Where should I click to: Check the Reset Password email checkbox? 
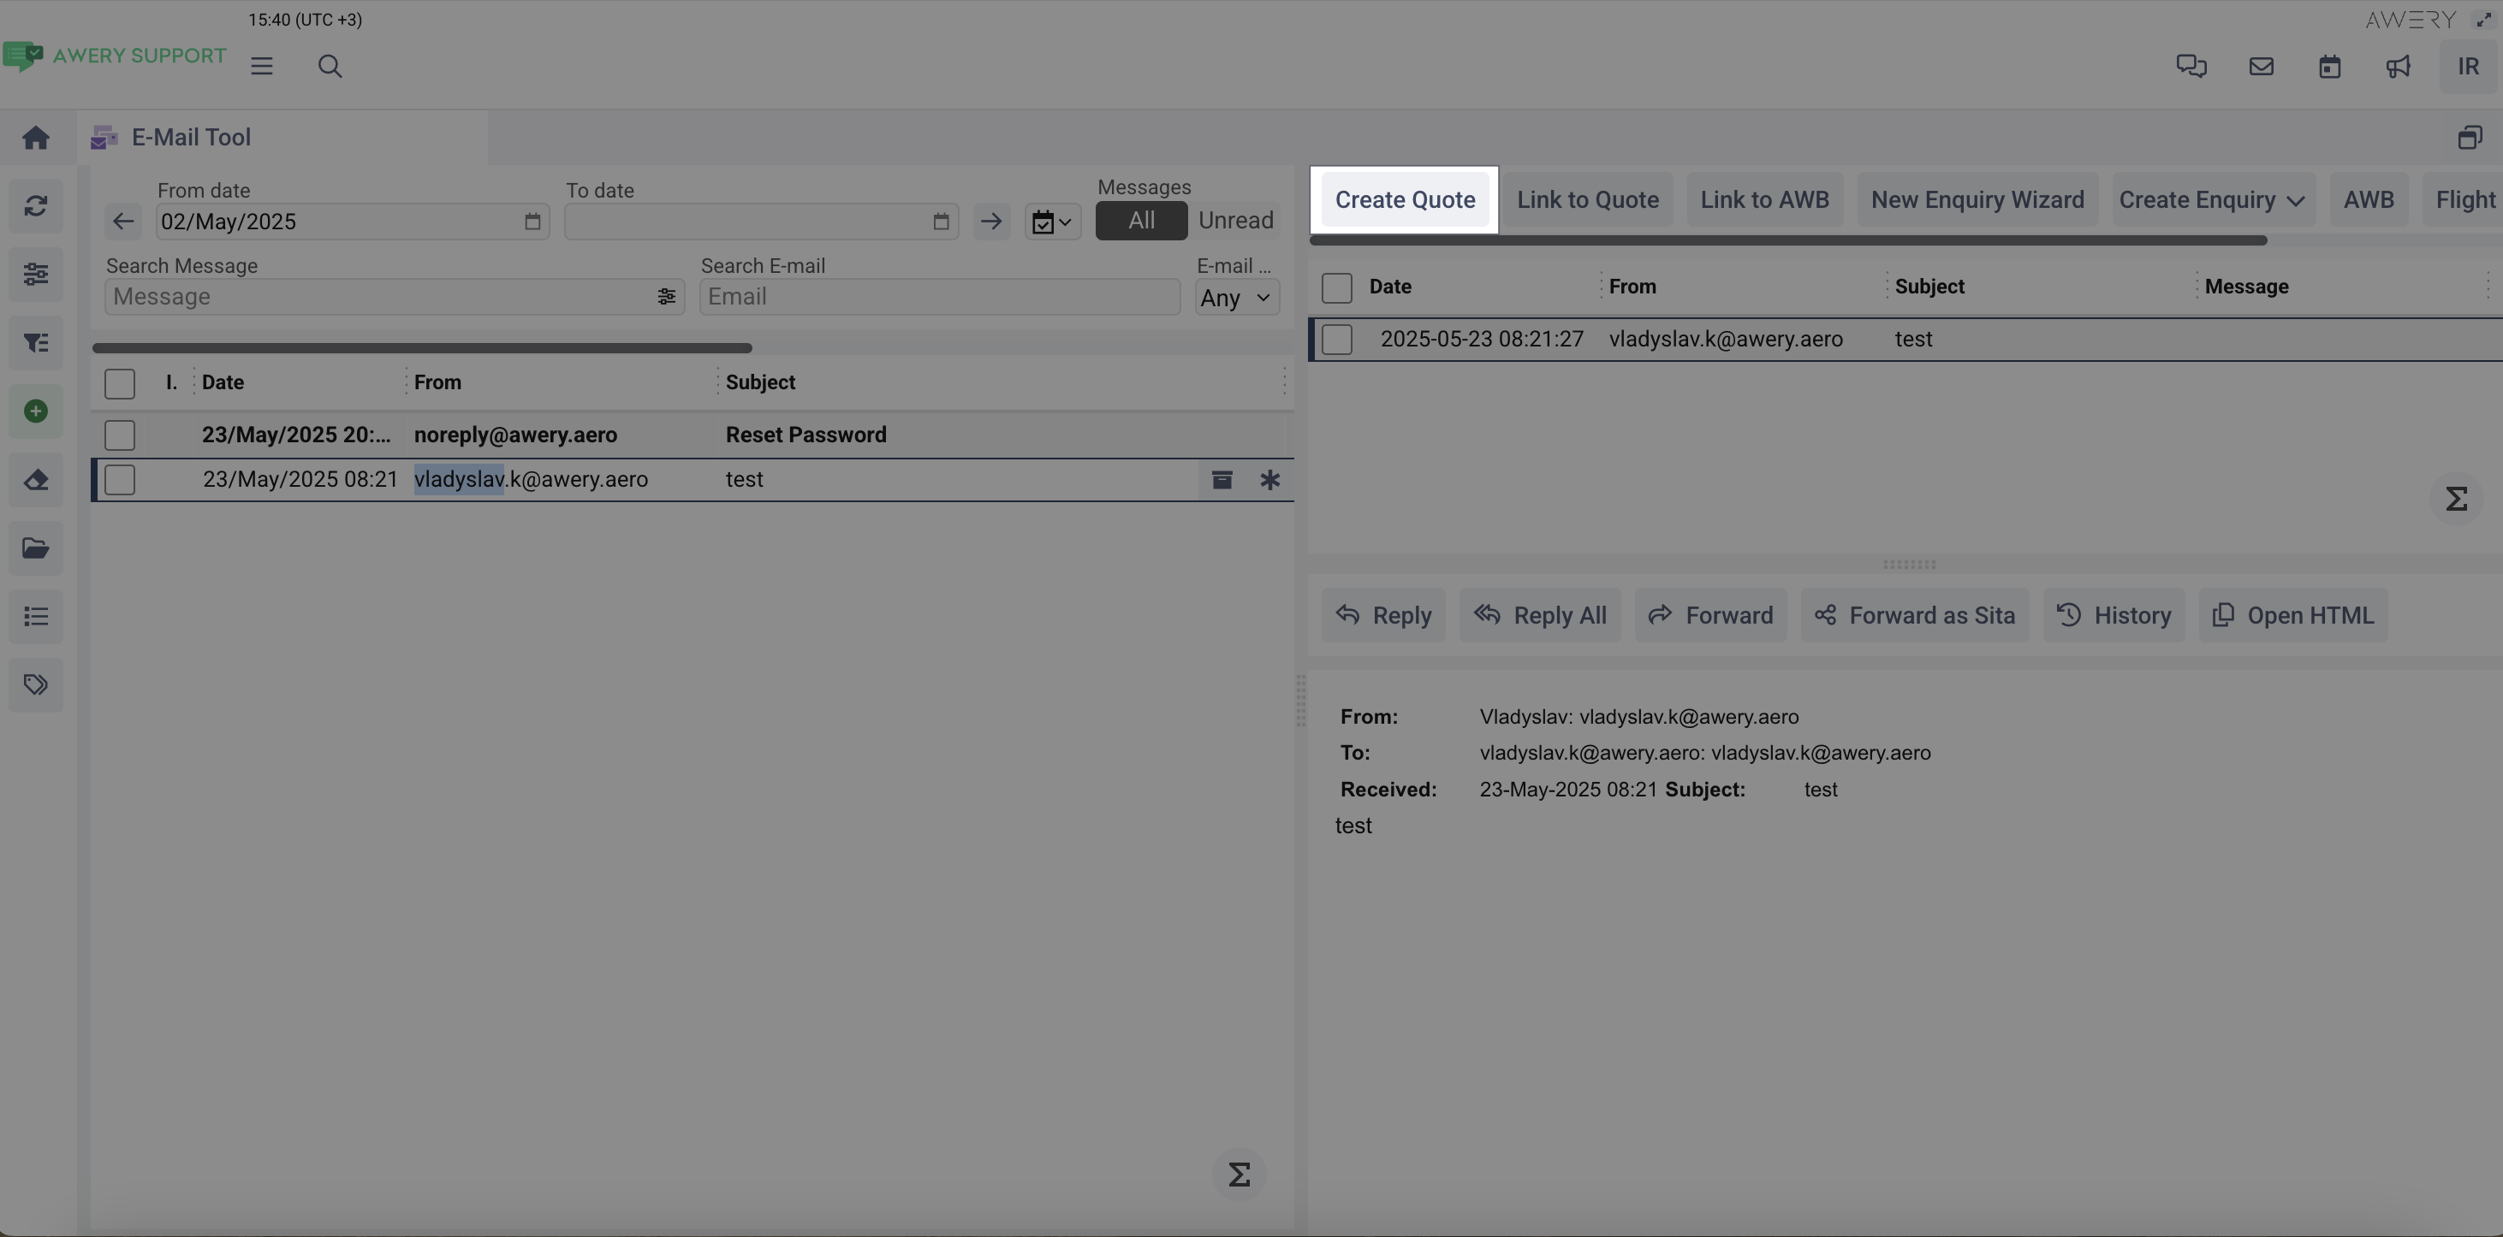(120, 435)
